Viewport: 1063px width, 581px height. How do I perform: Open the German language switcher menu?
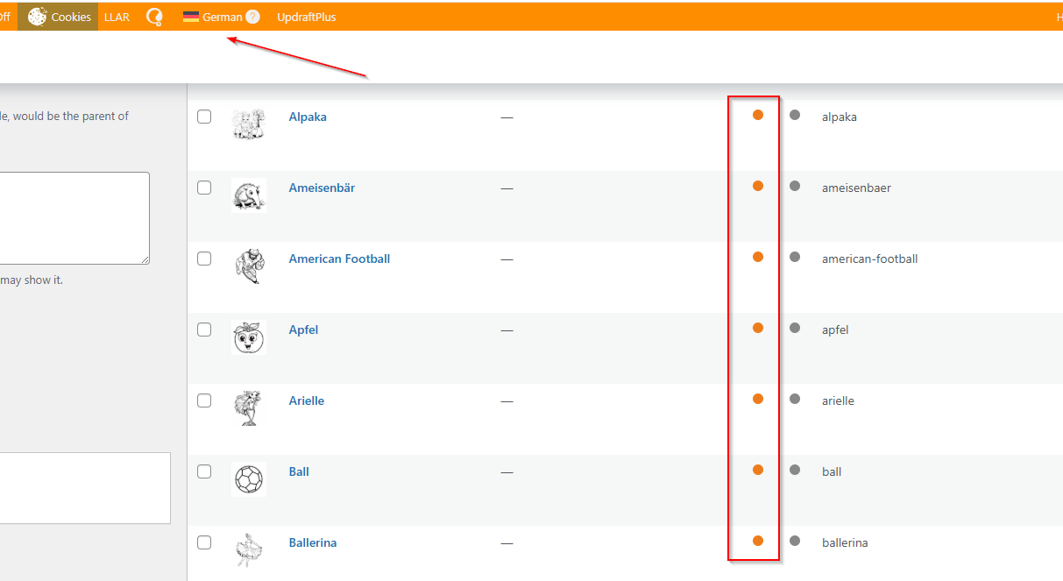coord(222,17)
